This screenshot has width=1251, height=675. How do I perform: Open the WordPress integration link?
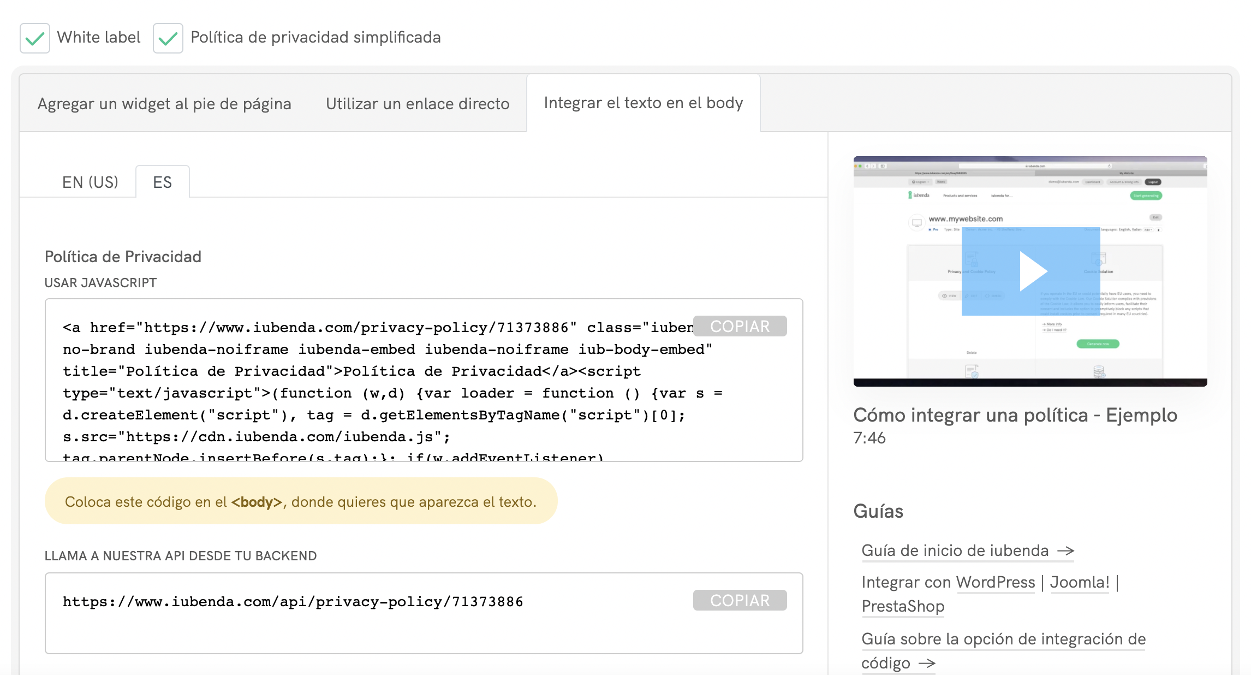pos(995,582)
